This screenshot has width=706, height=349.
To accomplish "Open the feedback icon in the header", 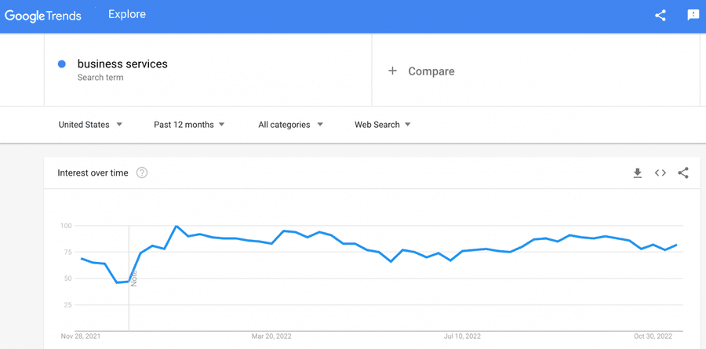I will coord(693,16).
